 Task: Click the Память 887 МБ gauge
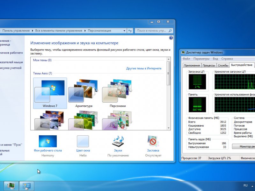click(x=197, y=105)
